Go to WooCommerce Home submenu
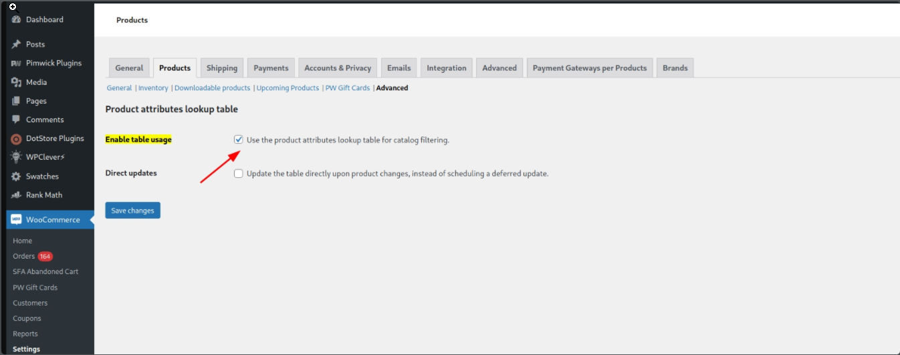The height and width of the screenshot is (355, 900). [x=23, y=241]
